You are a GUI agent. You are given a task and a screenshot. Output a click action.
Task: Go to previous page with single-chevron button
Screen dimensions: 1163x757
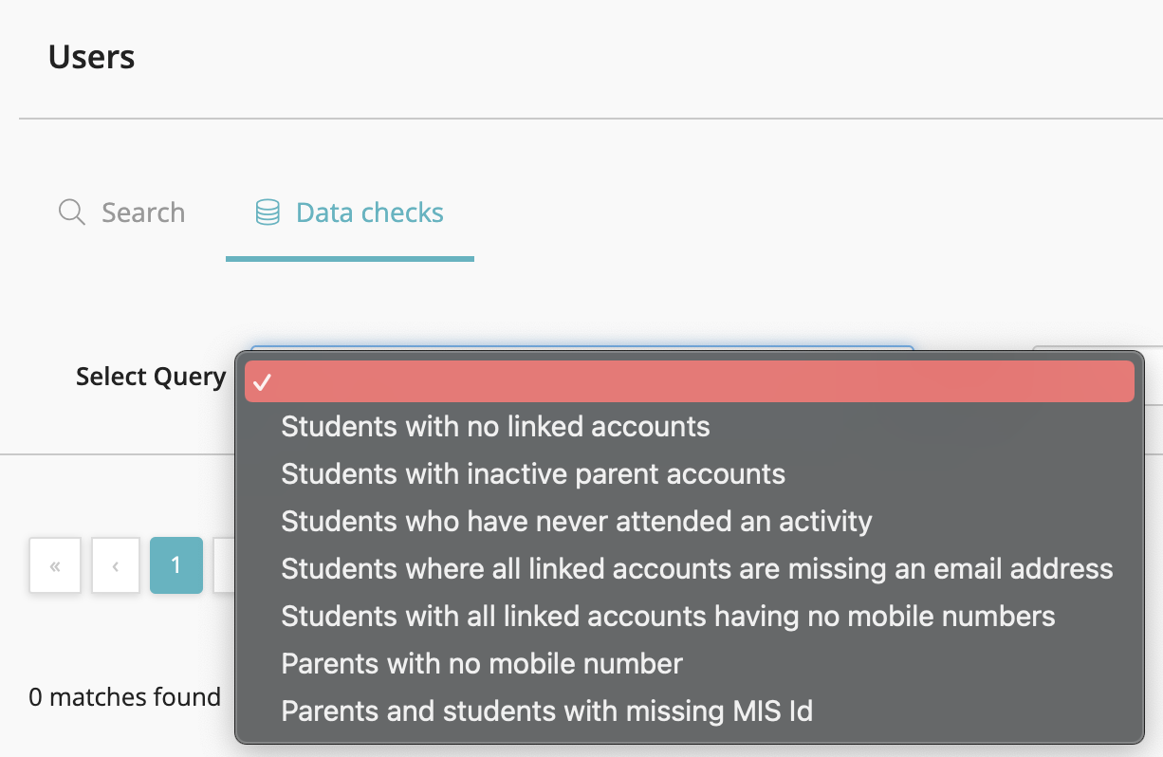116,566
